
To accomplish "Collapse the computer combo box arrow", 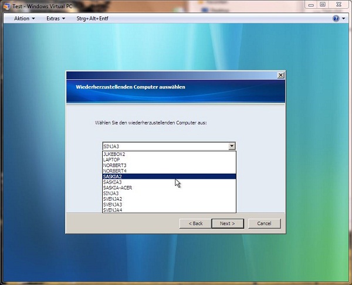I will coord(232,146).
